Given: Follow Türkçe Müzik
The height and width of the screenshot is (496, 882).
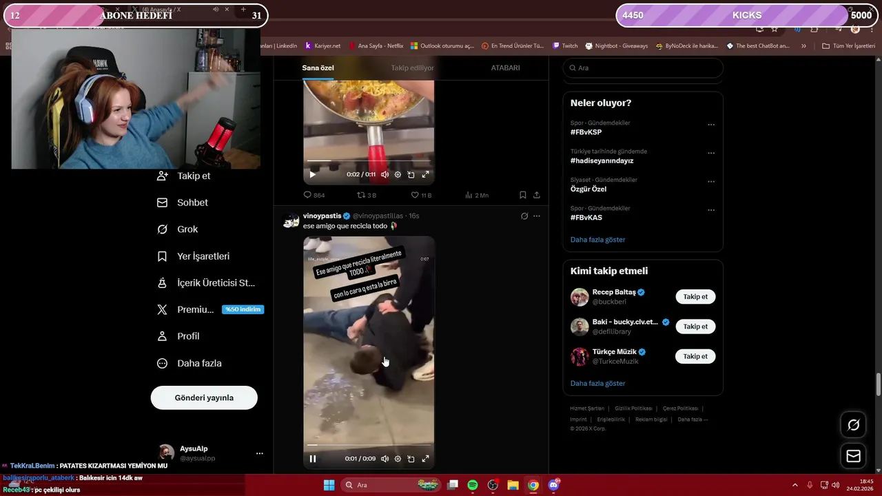Looking at the screenshot, I should pos(695,356).
